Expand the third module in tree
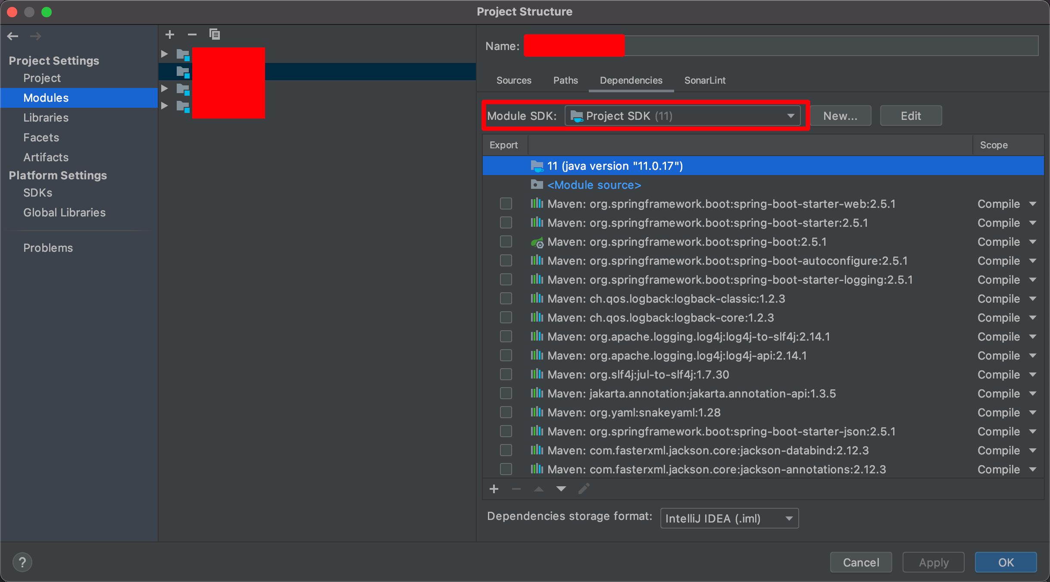 pyautogui.click(x=164, y=88)
